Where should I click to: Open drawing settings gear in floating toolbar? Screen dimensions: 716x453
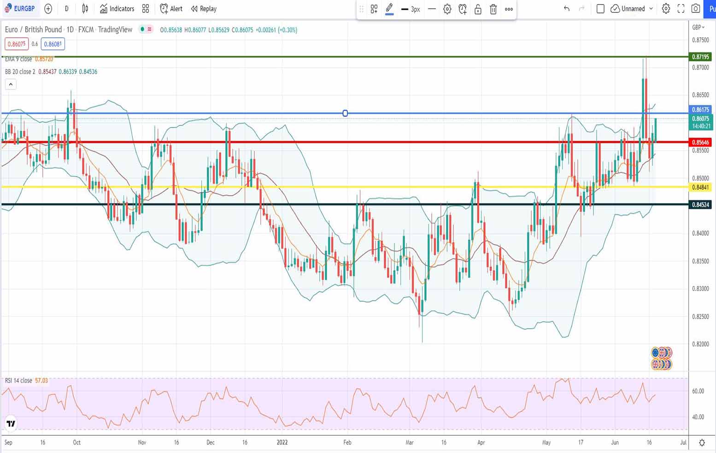[x=447, y=9]
